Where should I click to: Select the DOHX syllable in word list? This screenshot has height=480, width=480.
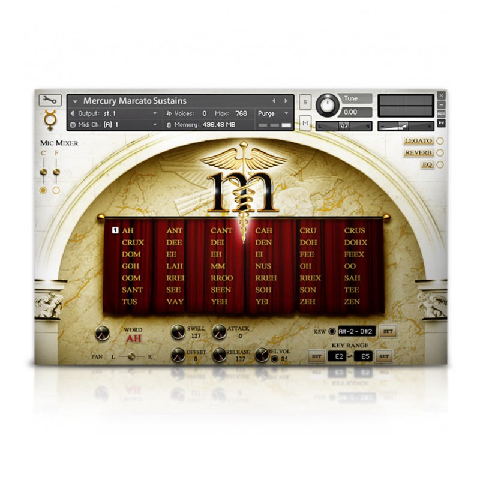355,242
